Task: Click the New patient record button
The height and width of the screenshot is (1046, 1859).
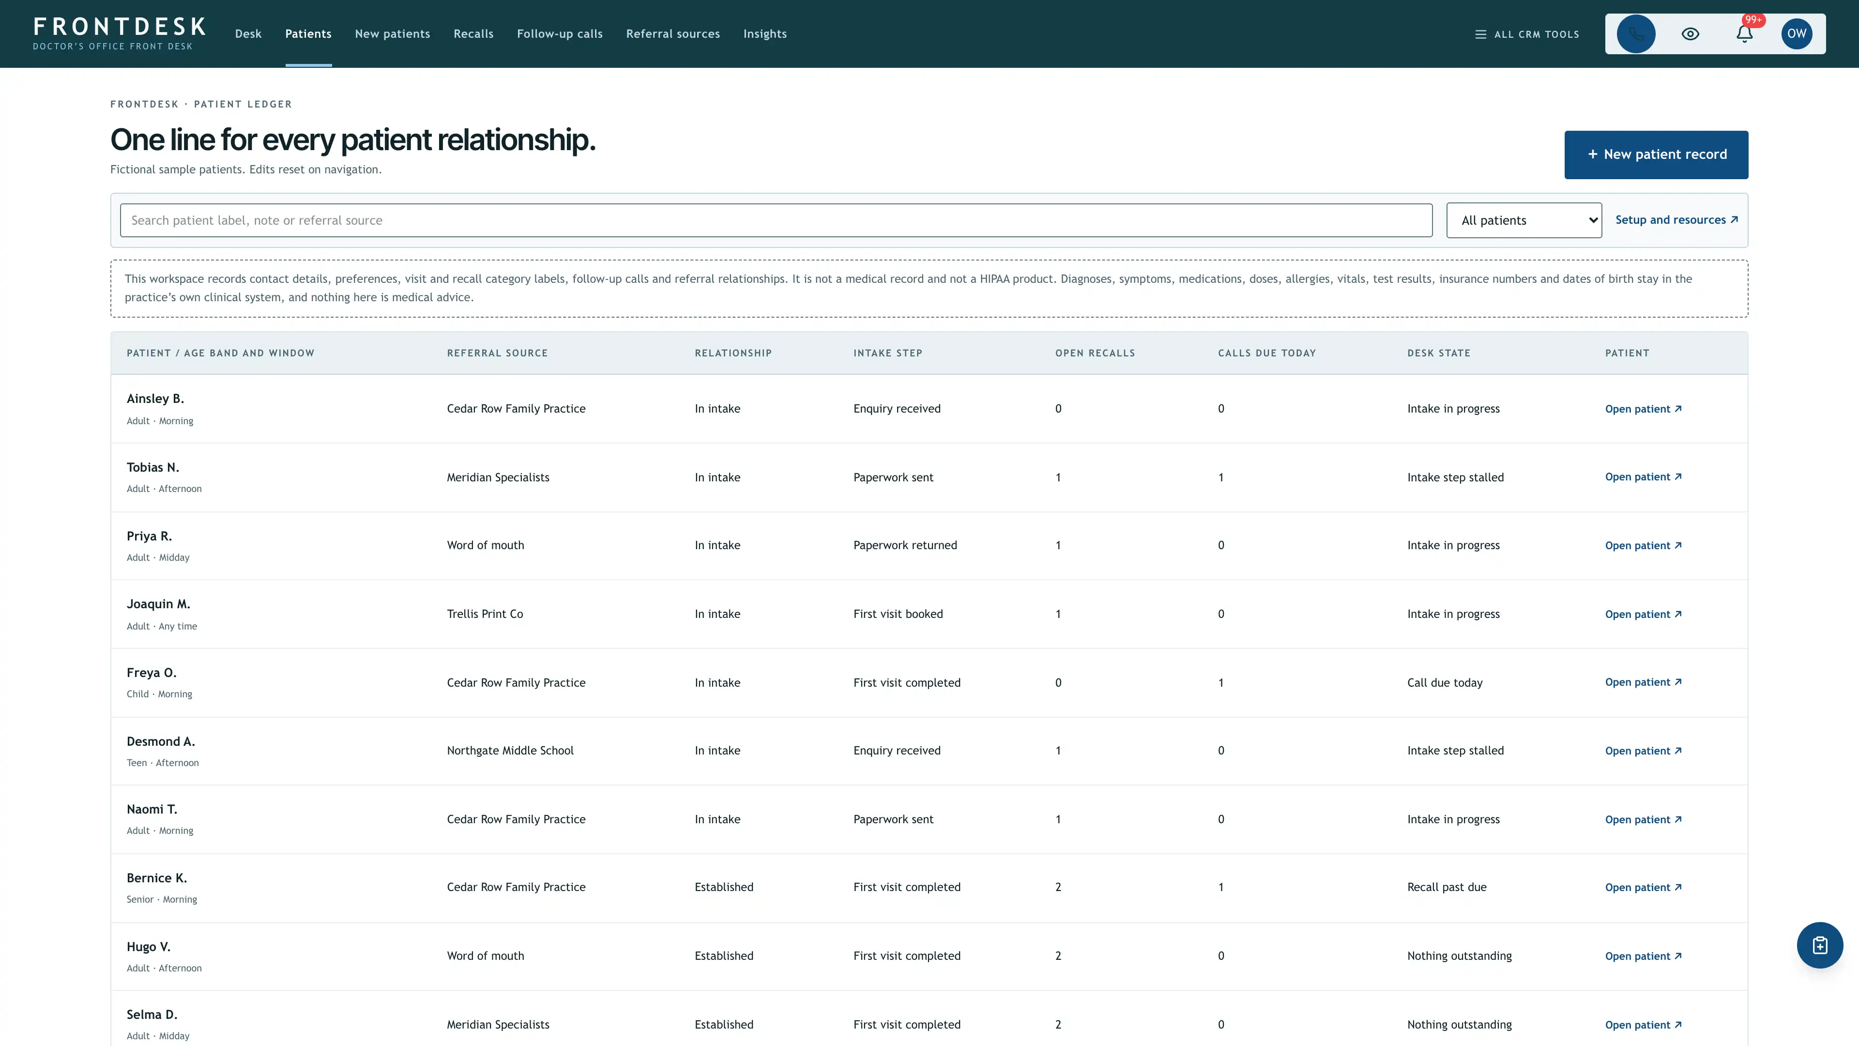Action: click(x=1656, y=154)
